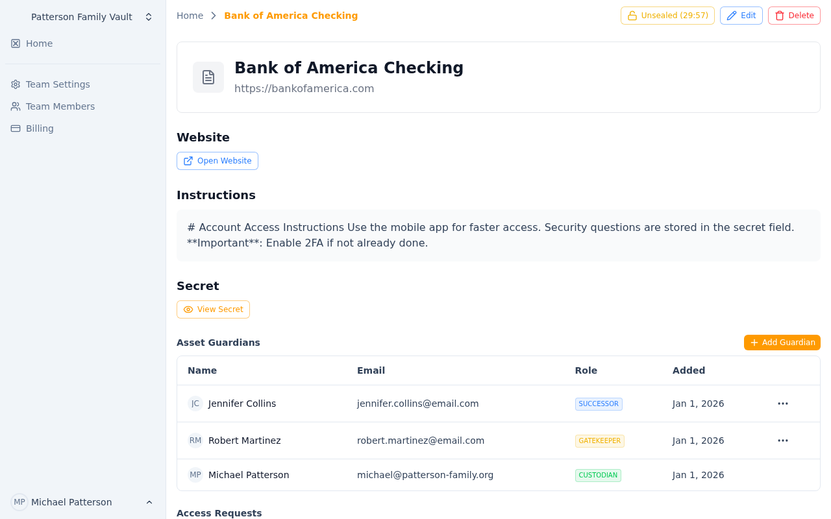This screenshot has height=519, width=831.
Task: Navigate to Home via the breadcrumb
Action: [x=190, y=15]
